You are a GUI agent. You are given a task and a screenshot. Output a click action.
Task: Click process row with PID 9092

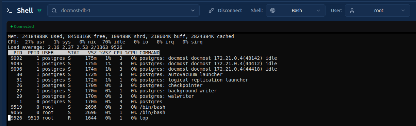tap(143, 58)
